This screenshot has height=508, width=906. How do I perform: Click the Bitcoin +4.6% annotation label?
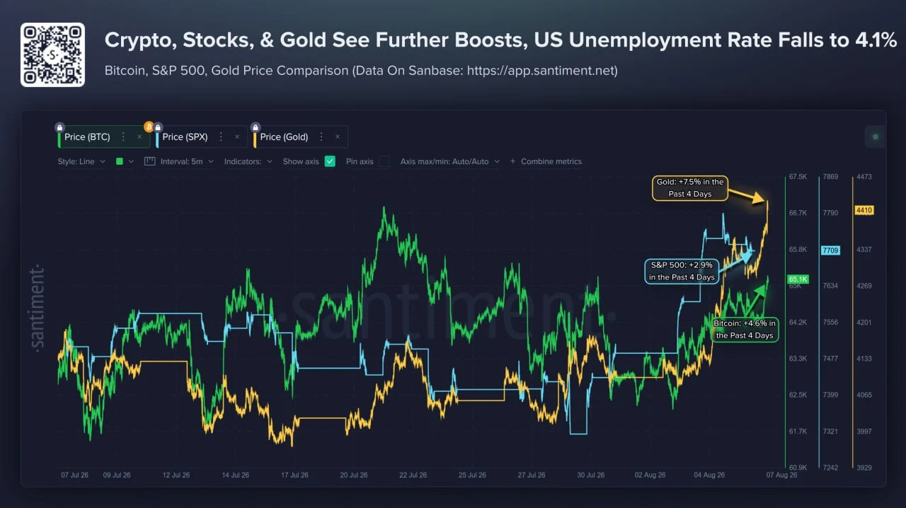[745, 329]
